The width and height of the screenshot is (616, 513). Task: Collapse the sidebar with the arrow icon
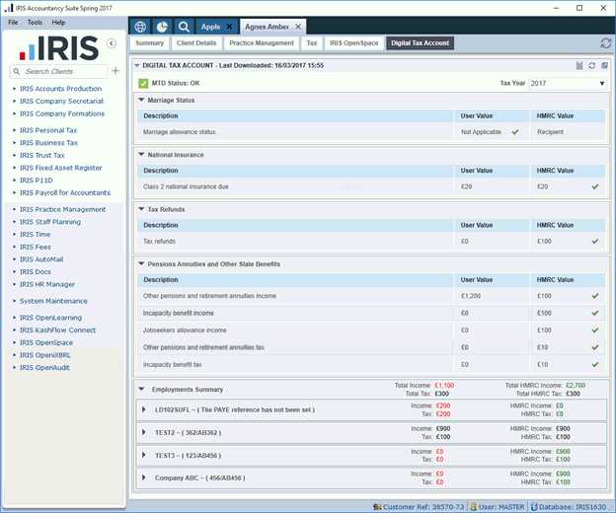pyautogui.click(x=112, y=43)
